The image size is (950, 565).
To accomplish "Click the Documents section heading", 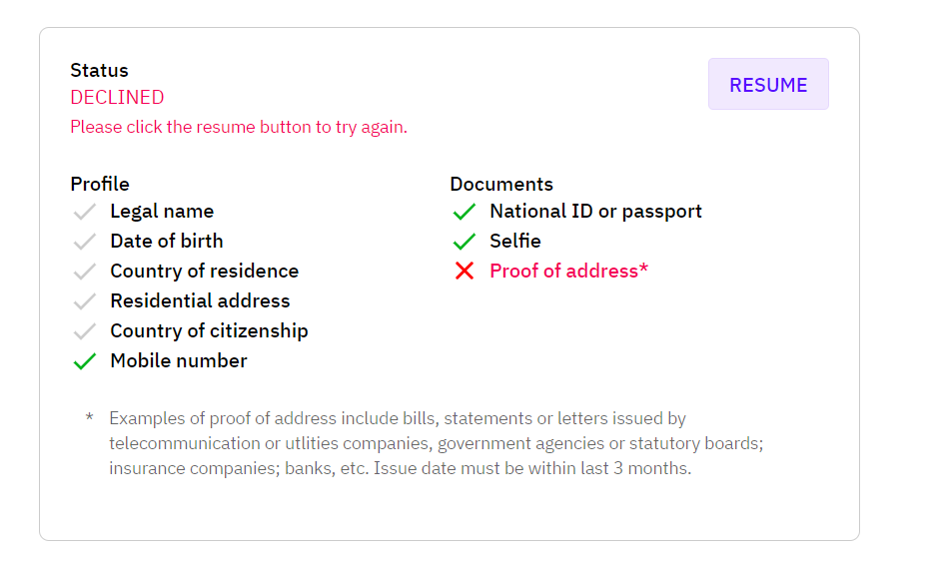I will click(501, 184).
